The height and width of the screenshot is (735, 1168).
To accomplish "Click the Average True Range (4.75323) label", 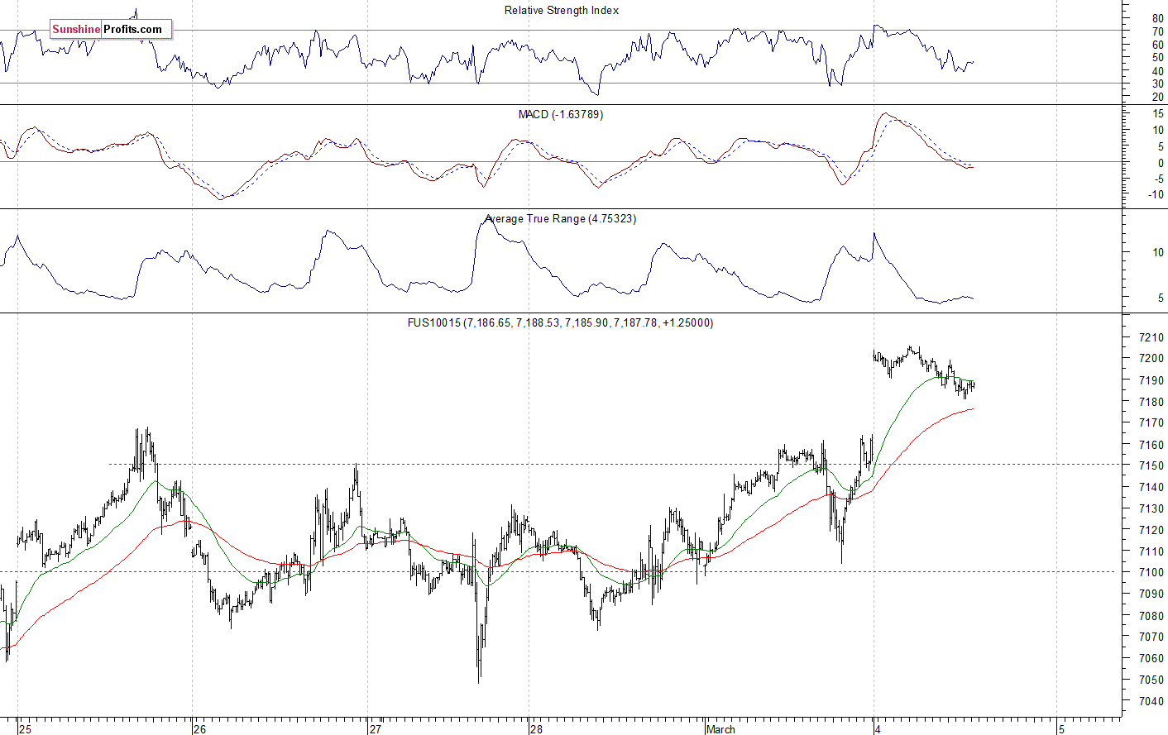I will pos(561,219).
